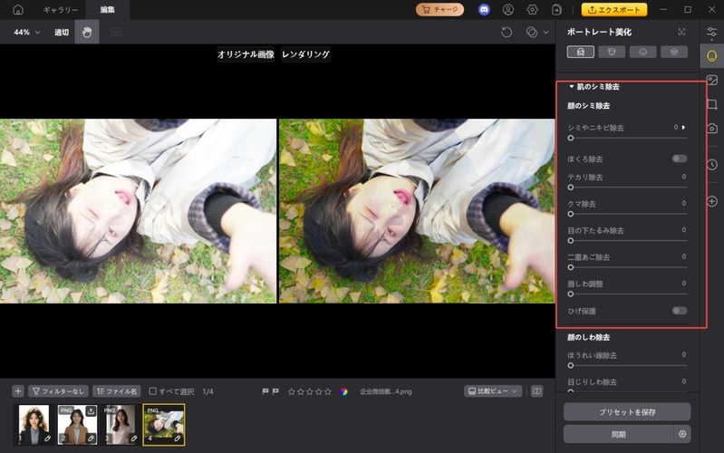Click the second flag icon
The image size is (724, 453).
[x=275, y=391]
